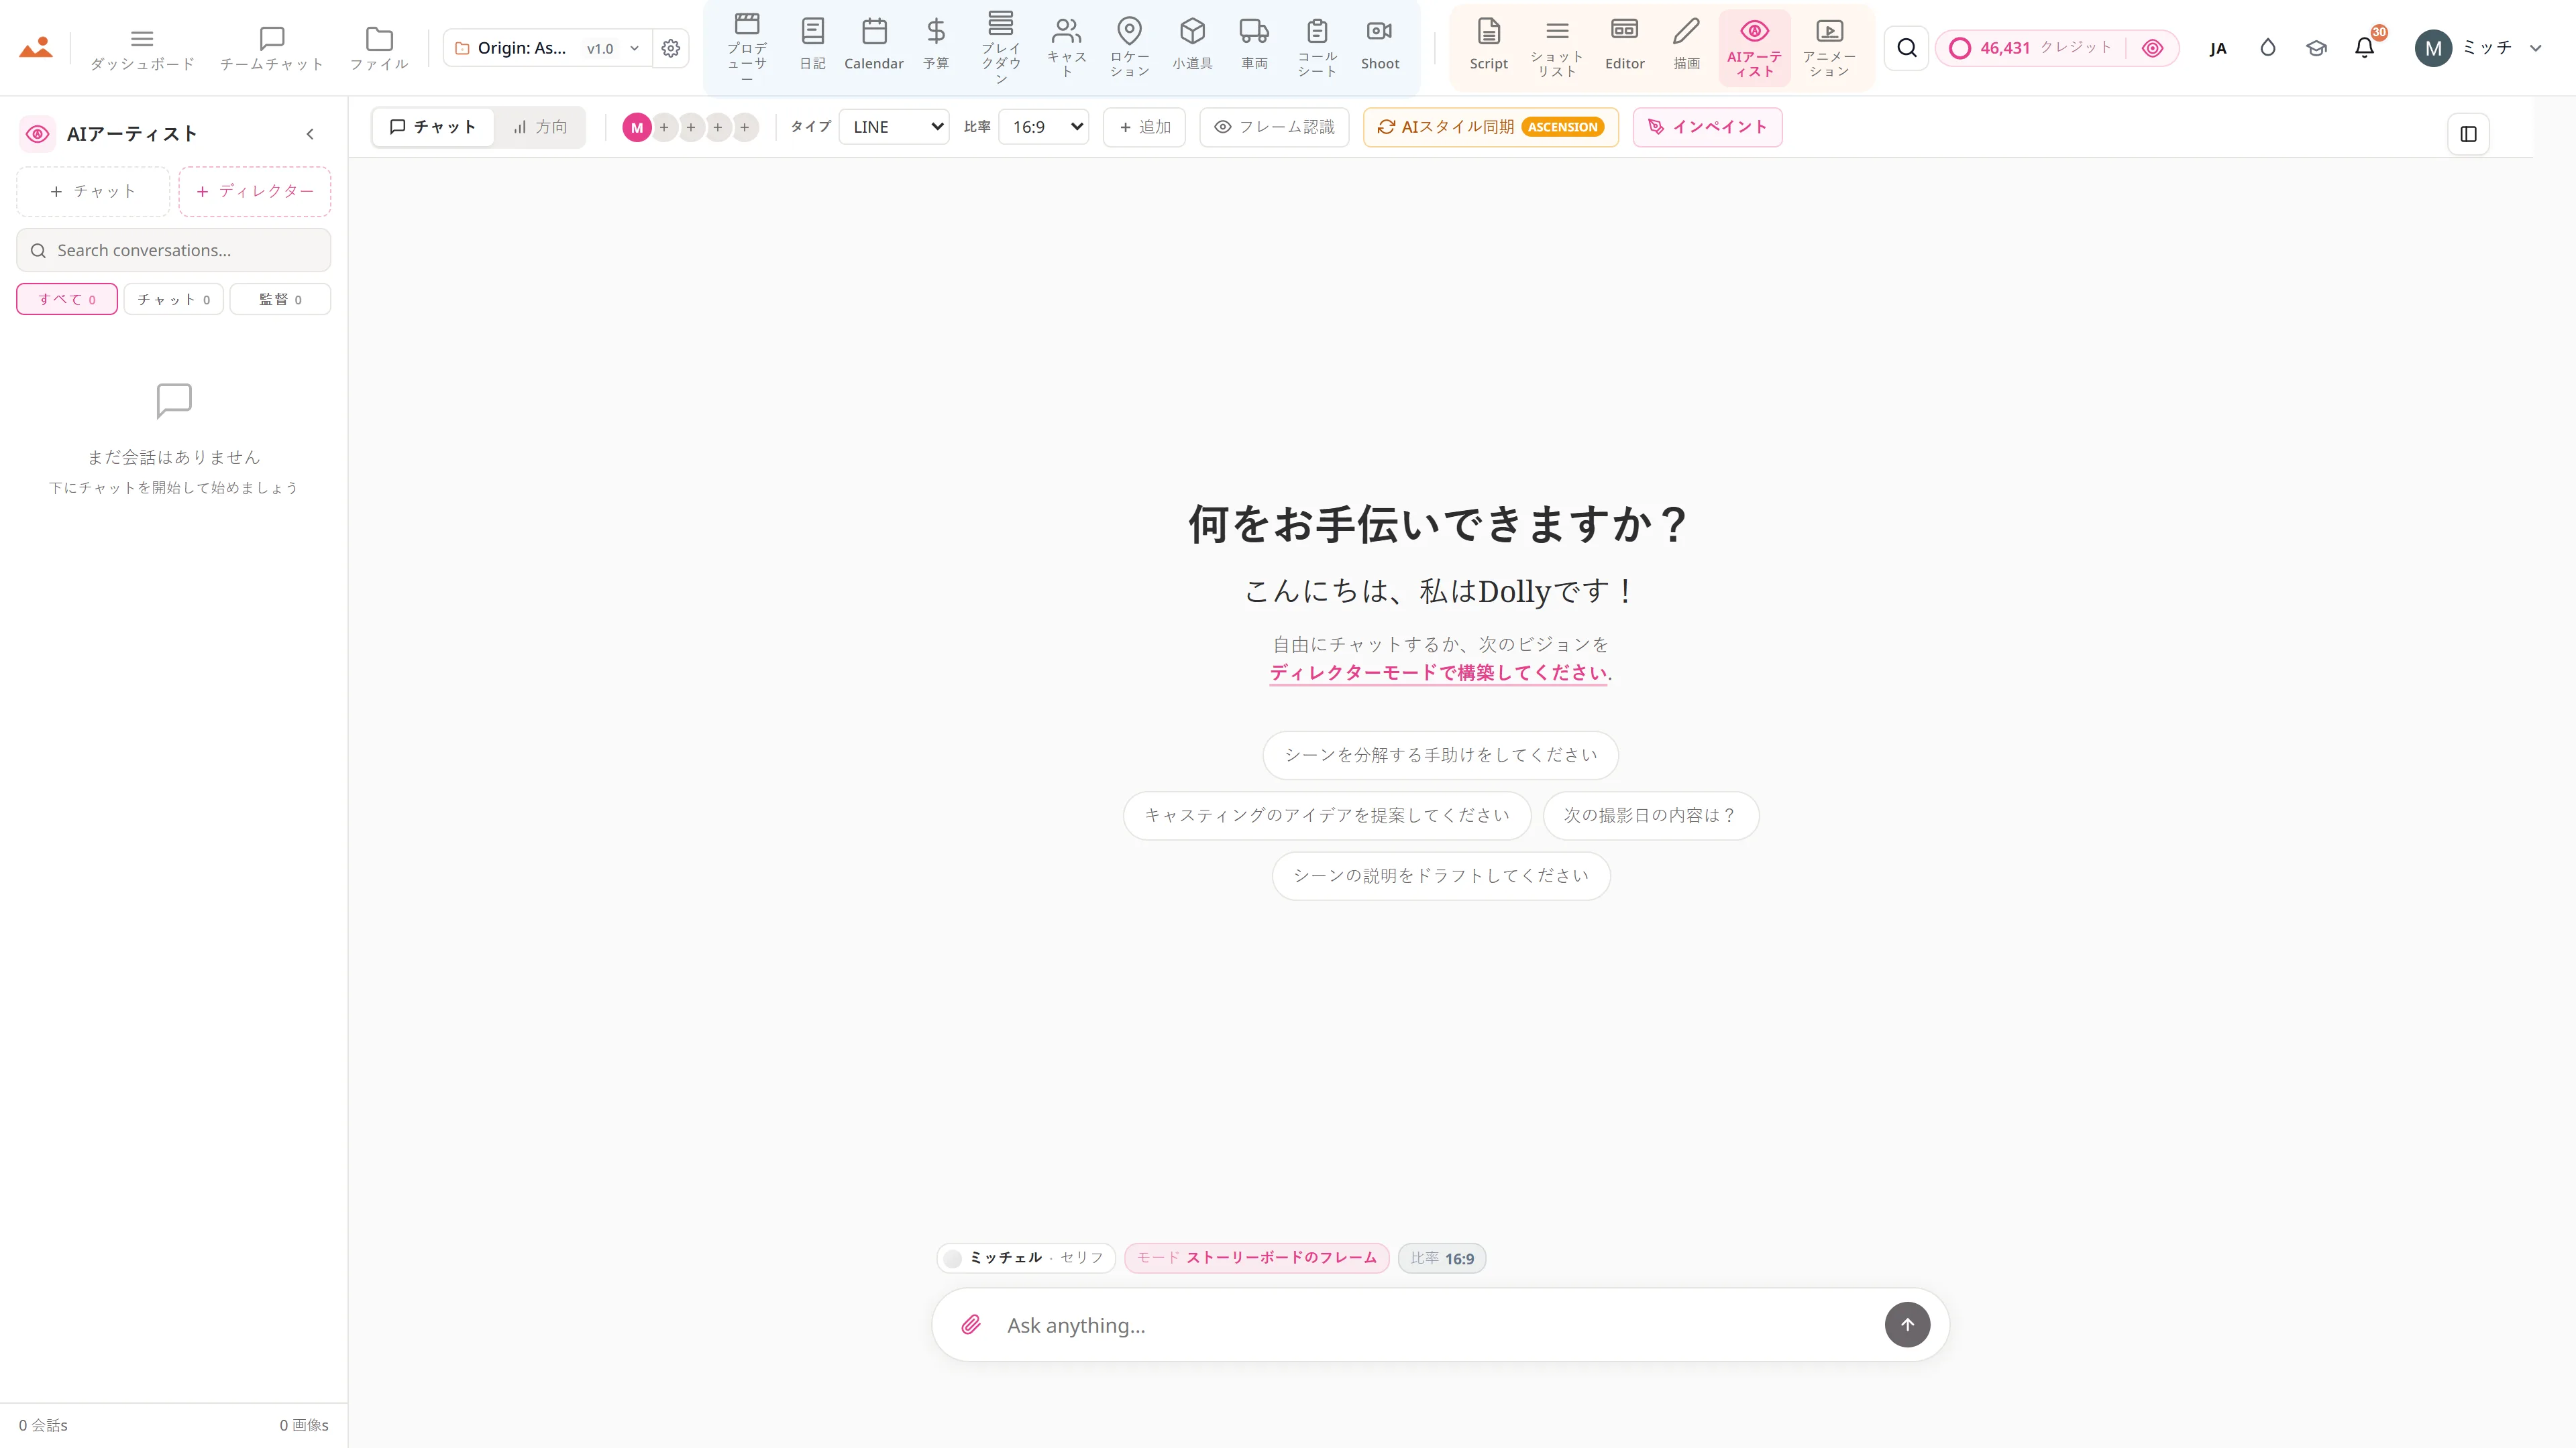Click the 追加 button in toolbar
The height and width of the screenshot is (1448, 2576).
(x=1144, y=127)
